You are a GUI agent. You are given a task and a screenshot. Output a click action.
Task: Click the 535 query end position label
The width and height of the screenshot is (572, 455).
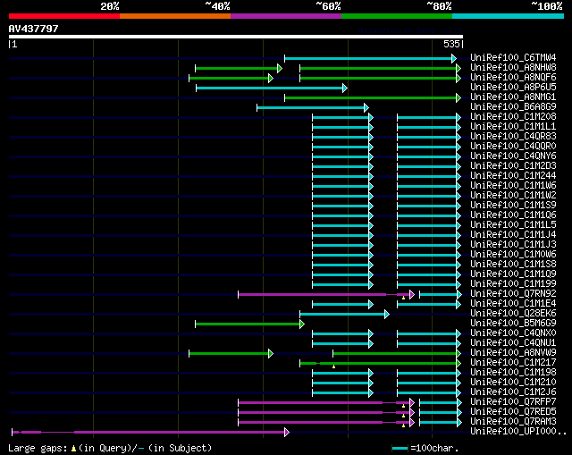[451, 44]
